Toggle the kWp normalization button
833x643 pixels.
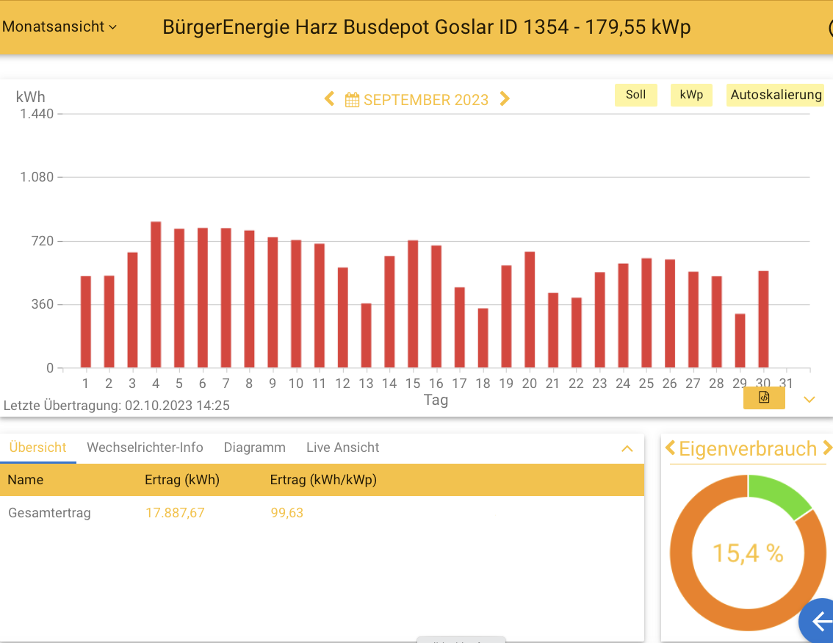coord(691,95)
